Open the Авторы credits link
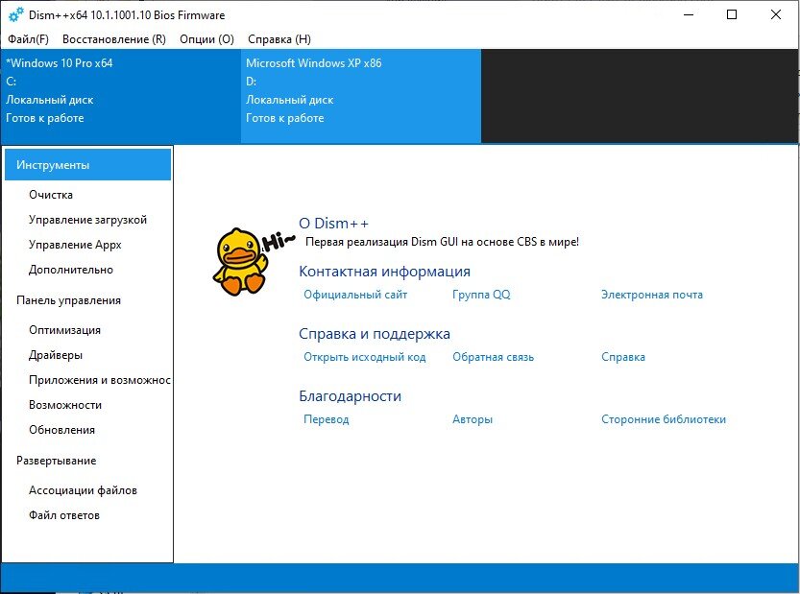 coord(473,419)
